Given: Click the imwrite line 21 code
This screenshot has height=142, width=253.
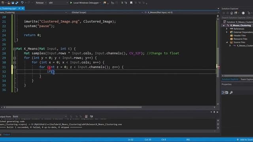Looking at the screenshot, I should coord(70,22).
